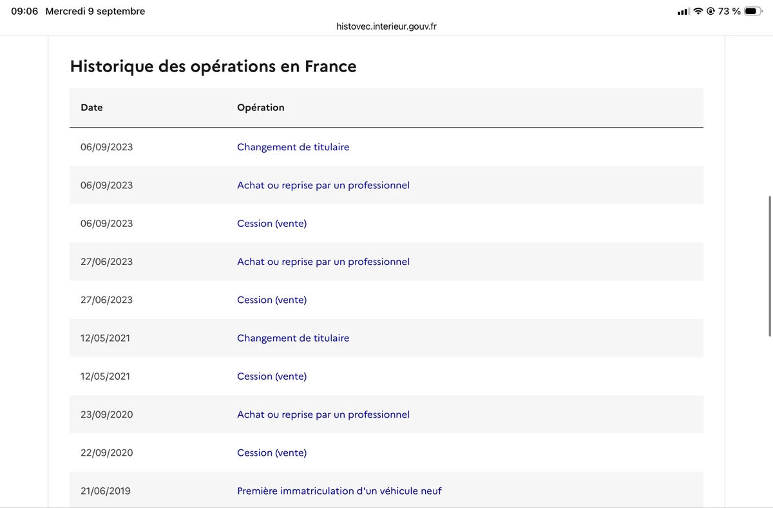Open Cession (vente) dated 22/09/2020
The image size is (773, 508).
[x=272, y=453]
